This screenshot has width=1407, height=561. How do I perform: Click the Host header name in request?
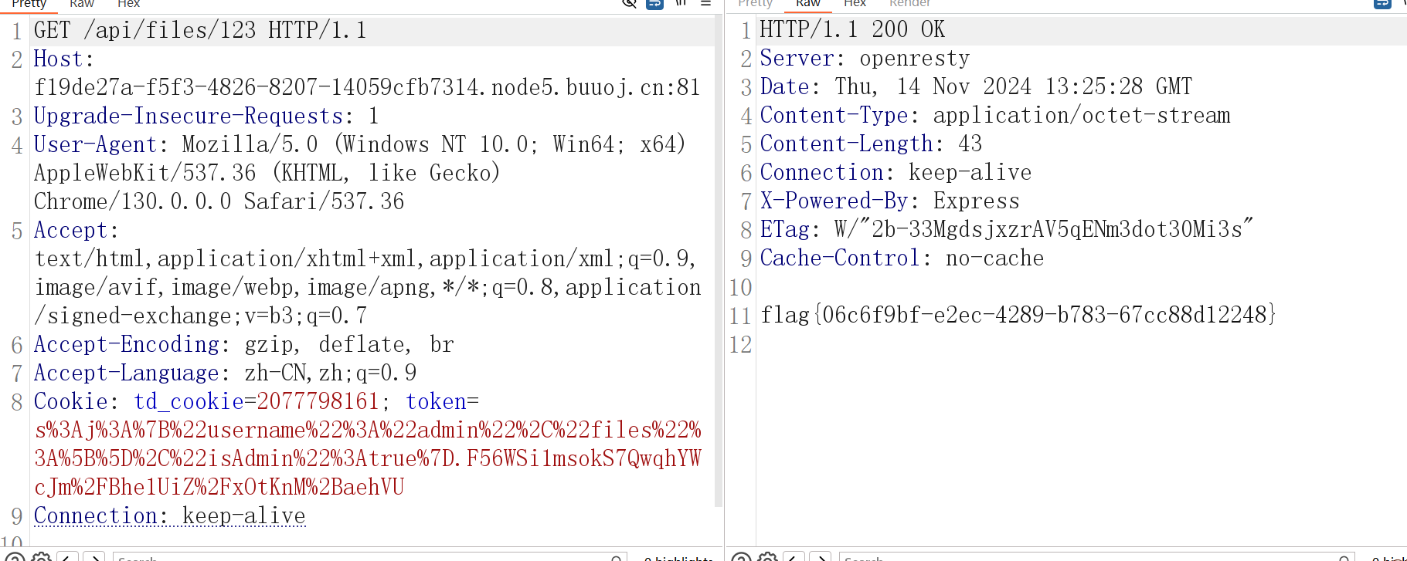[58, 59]
